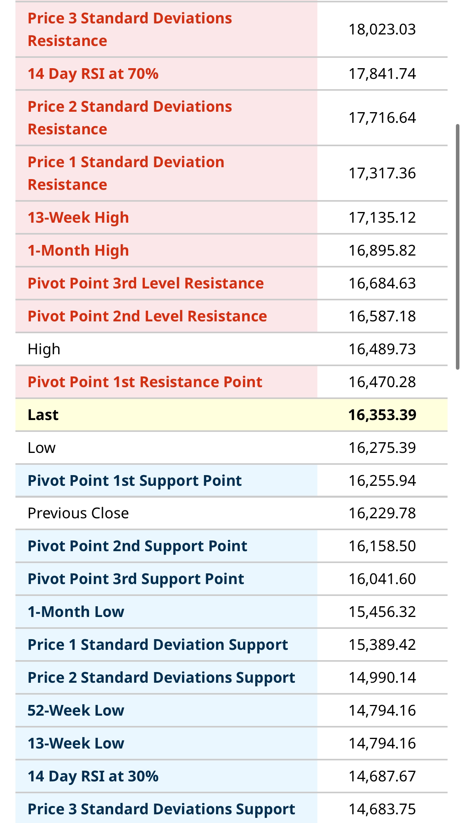The width and height of the screenshot is (463, 823).
Task: Select the 18,023.03 resistance value
Action: (382, 29)
